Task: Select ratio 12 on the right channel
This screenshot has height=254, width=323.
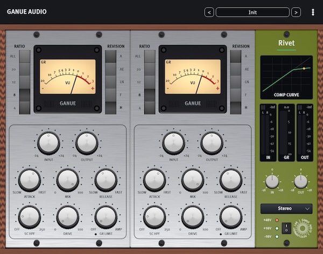Action: (150, 82)
